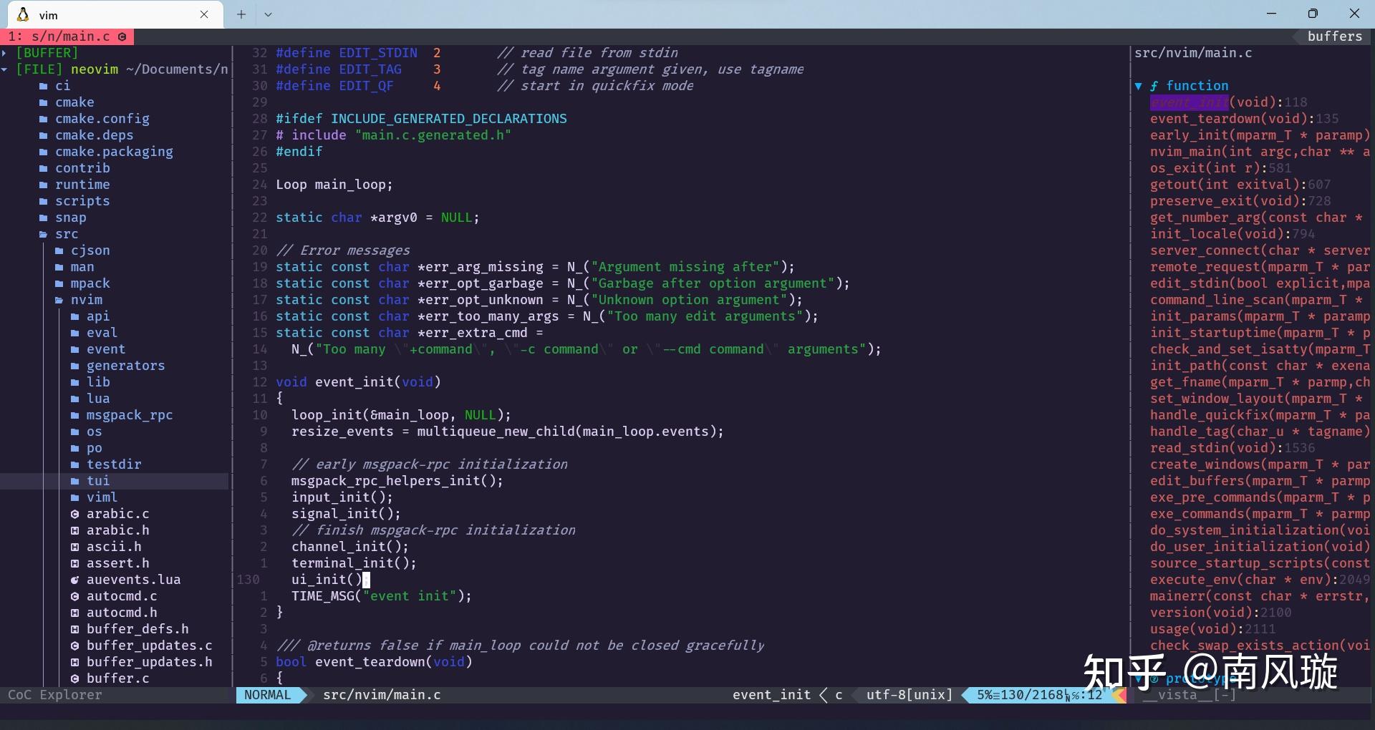Click the Linux penguin icon in the vim tab
Image resolution: width=1375 pixels, height=730 pixels.
coord(23,14)
